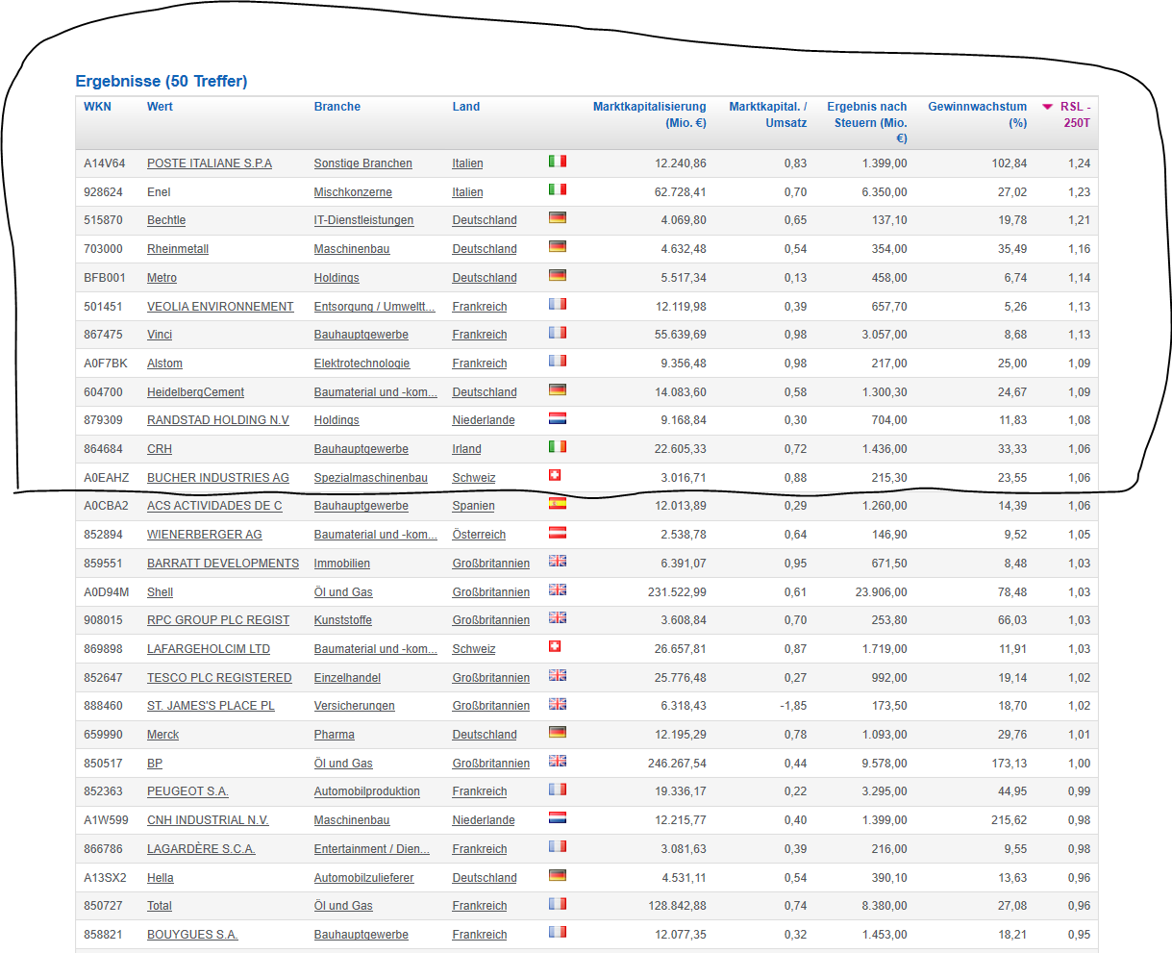Sort table by Branche column header
The image size is (1172, 953).
tap(337, 107)
